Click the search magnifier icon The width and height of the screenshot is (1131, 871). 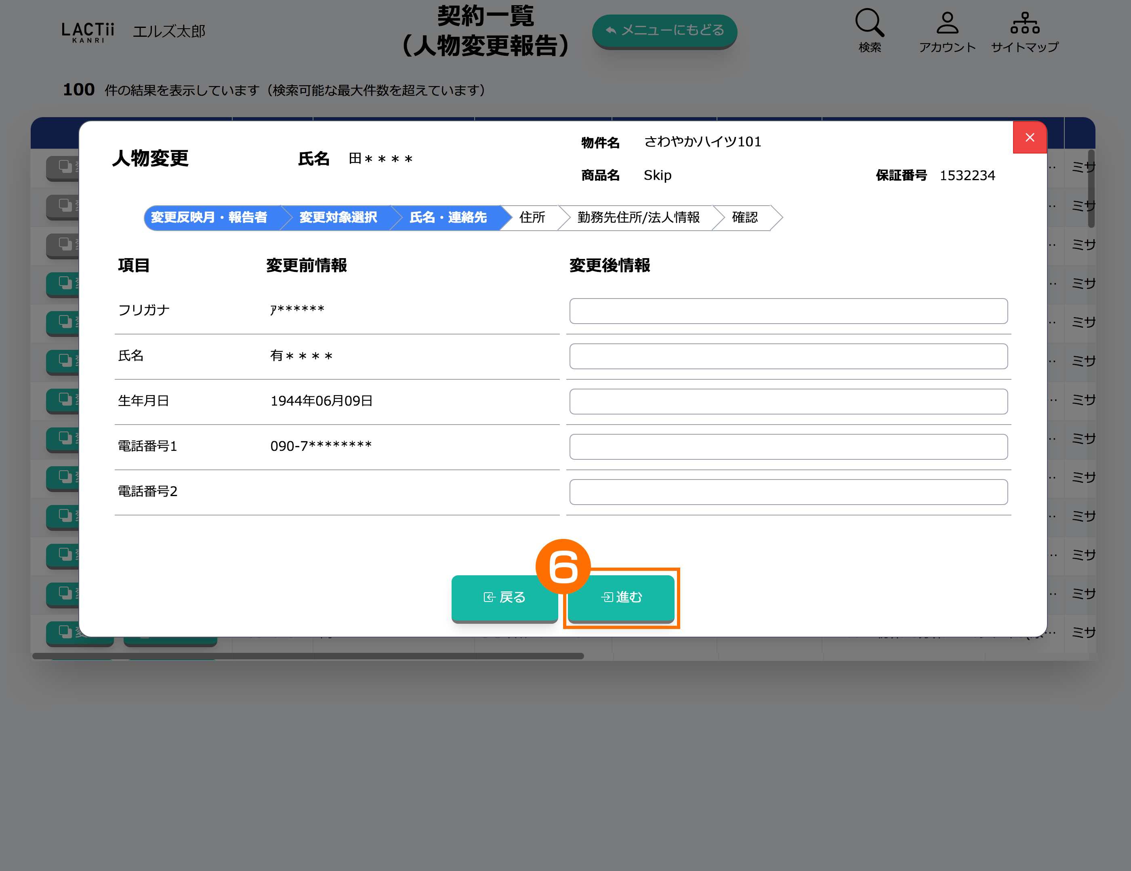(870, 23)
